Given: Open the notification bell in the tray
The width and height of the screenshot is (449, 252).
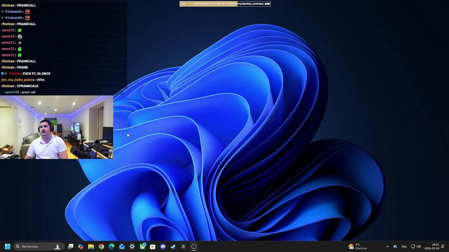Looking at the screenshot, I should 443,246.
